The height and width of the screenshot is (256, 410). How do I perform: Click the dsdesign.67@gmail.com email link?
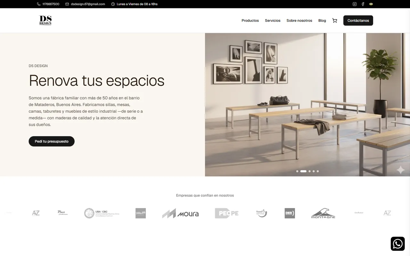[88, 4]
